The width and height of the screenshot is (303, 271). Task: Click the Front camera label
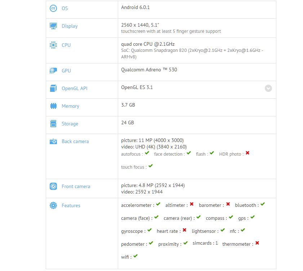(x=76, y=186)
